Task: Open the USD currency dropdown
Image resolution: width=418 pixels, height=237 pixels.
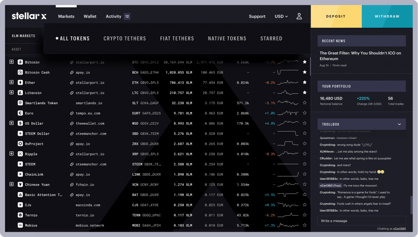Action: [281, 16]
